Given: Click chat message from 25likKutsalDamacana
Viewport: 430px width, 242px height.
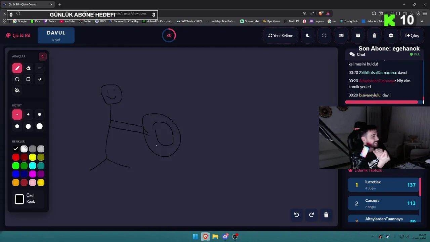Looking at the screenshot, I should click(378, 73).
